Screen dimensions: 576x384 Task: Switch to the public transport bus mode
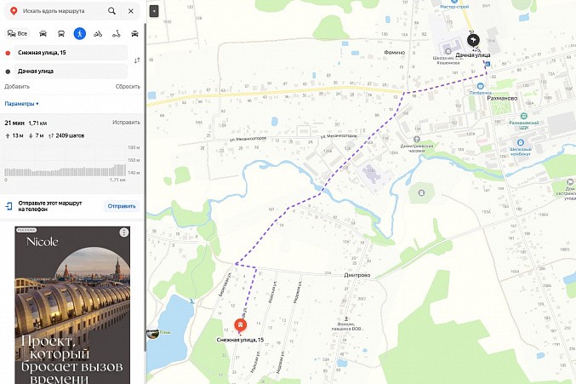(61, 34)
